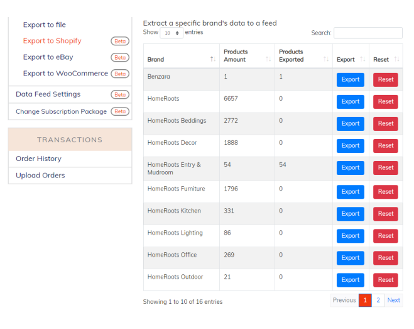Sort table by Brand column arrows

[x=213, y=59]
